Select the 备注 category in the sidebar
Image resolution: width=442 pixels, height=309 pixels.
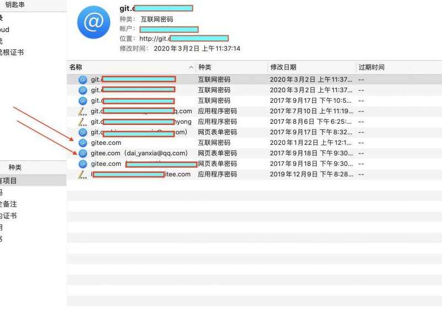tap(8, 204)
